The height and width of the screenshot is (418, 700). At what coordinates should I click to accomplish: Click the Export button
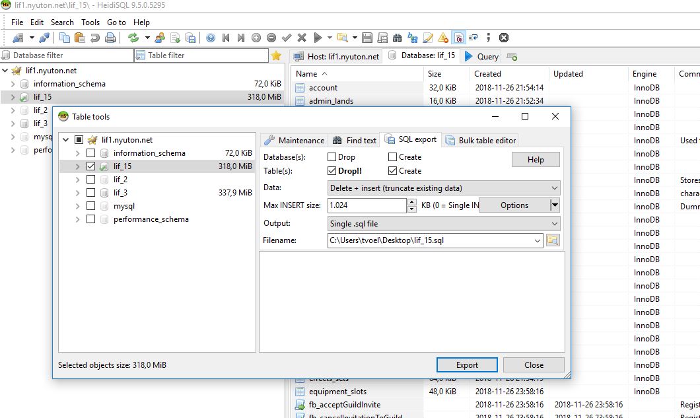(x=467, y=365)
